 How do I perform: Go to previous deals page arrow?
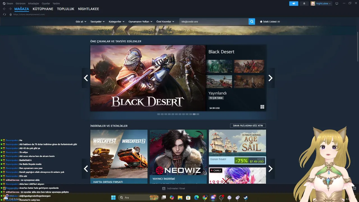click(x=86, y=169)
